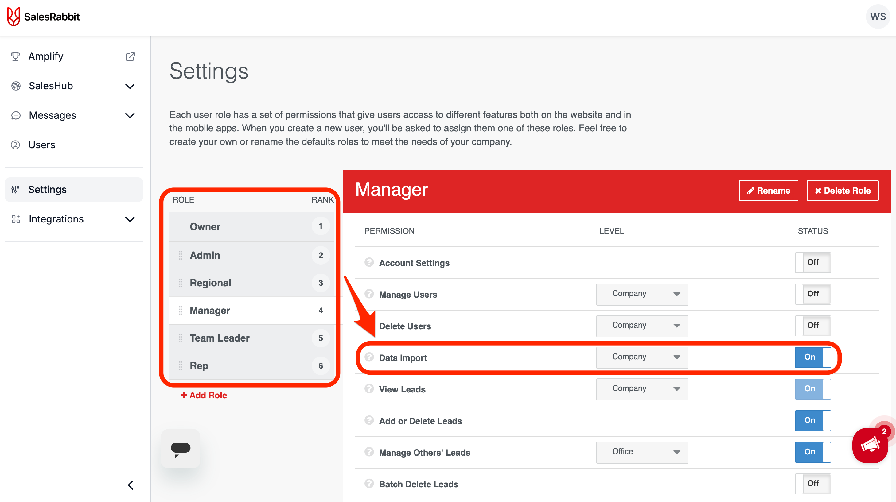
Task: Click the Add Role link
Action: coord(204,395)
